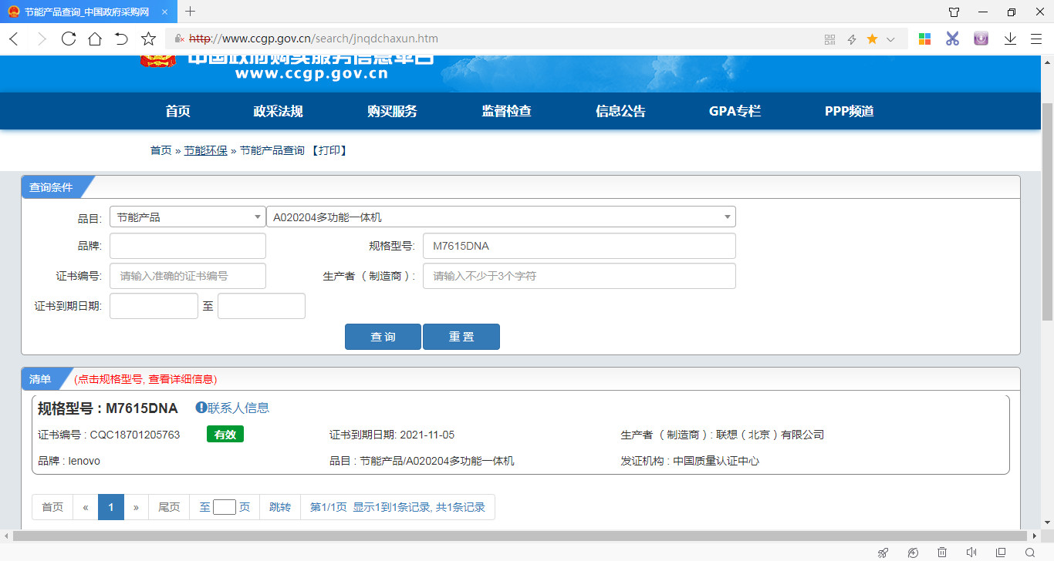Open 首页 in the navigation bar
Viewport: 1054px width, 561px height.
(x=177, y=111)
